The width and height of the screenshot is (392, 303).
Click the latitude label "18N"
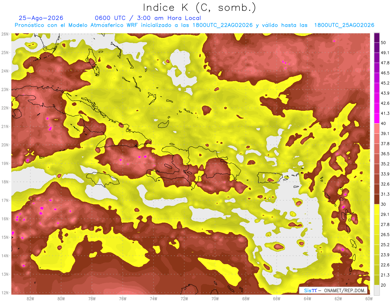pos(5,182)
